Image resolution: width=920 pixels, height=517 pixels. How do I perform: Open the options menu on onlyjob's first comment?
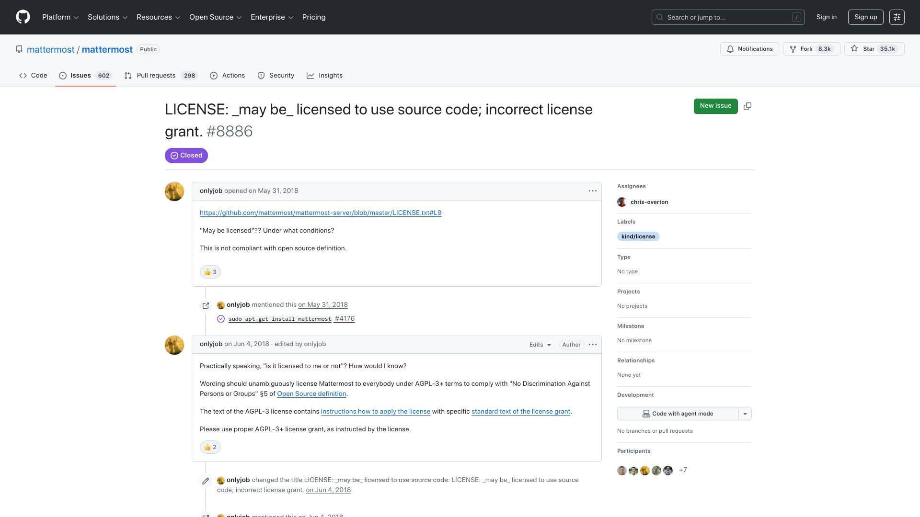tap(593, 191)
